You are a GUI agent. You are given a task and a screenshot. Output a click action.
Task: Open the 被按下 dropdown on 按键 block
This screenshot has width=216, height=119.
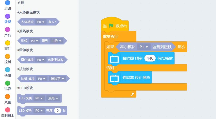pyautogui.click(x=57, y=79)
